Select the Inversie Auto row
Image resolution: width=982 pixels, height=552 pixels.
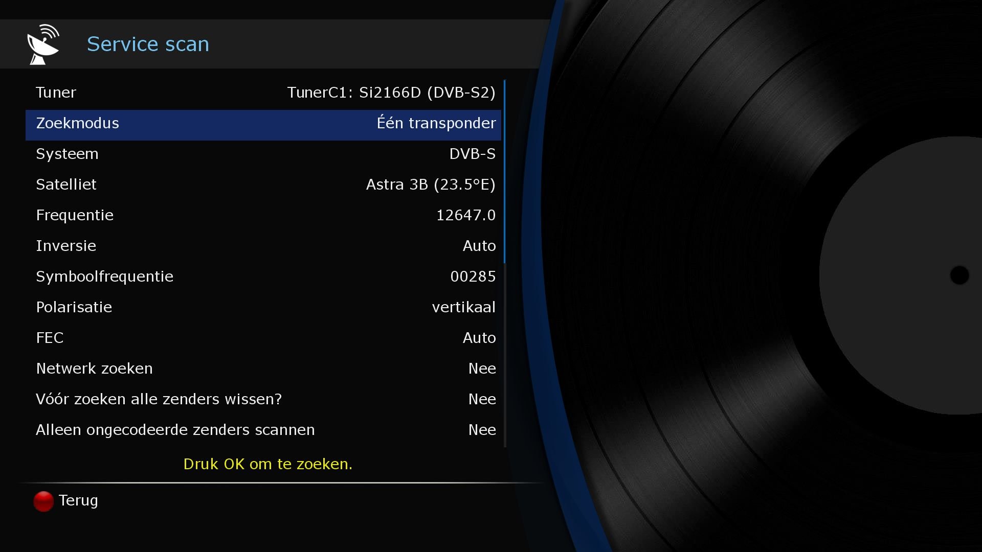[x=263, y=246]
